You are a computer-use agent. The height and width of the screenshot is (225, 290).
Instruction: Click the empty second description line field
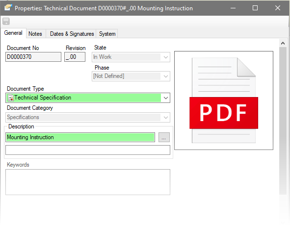coord(88,150)
